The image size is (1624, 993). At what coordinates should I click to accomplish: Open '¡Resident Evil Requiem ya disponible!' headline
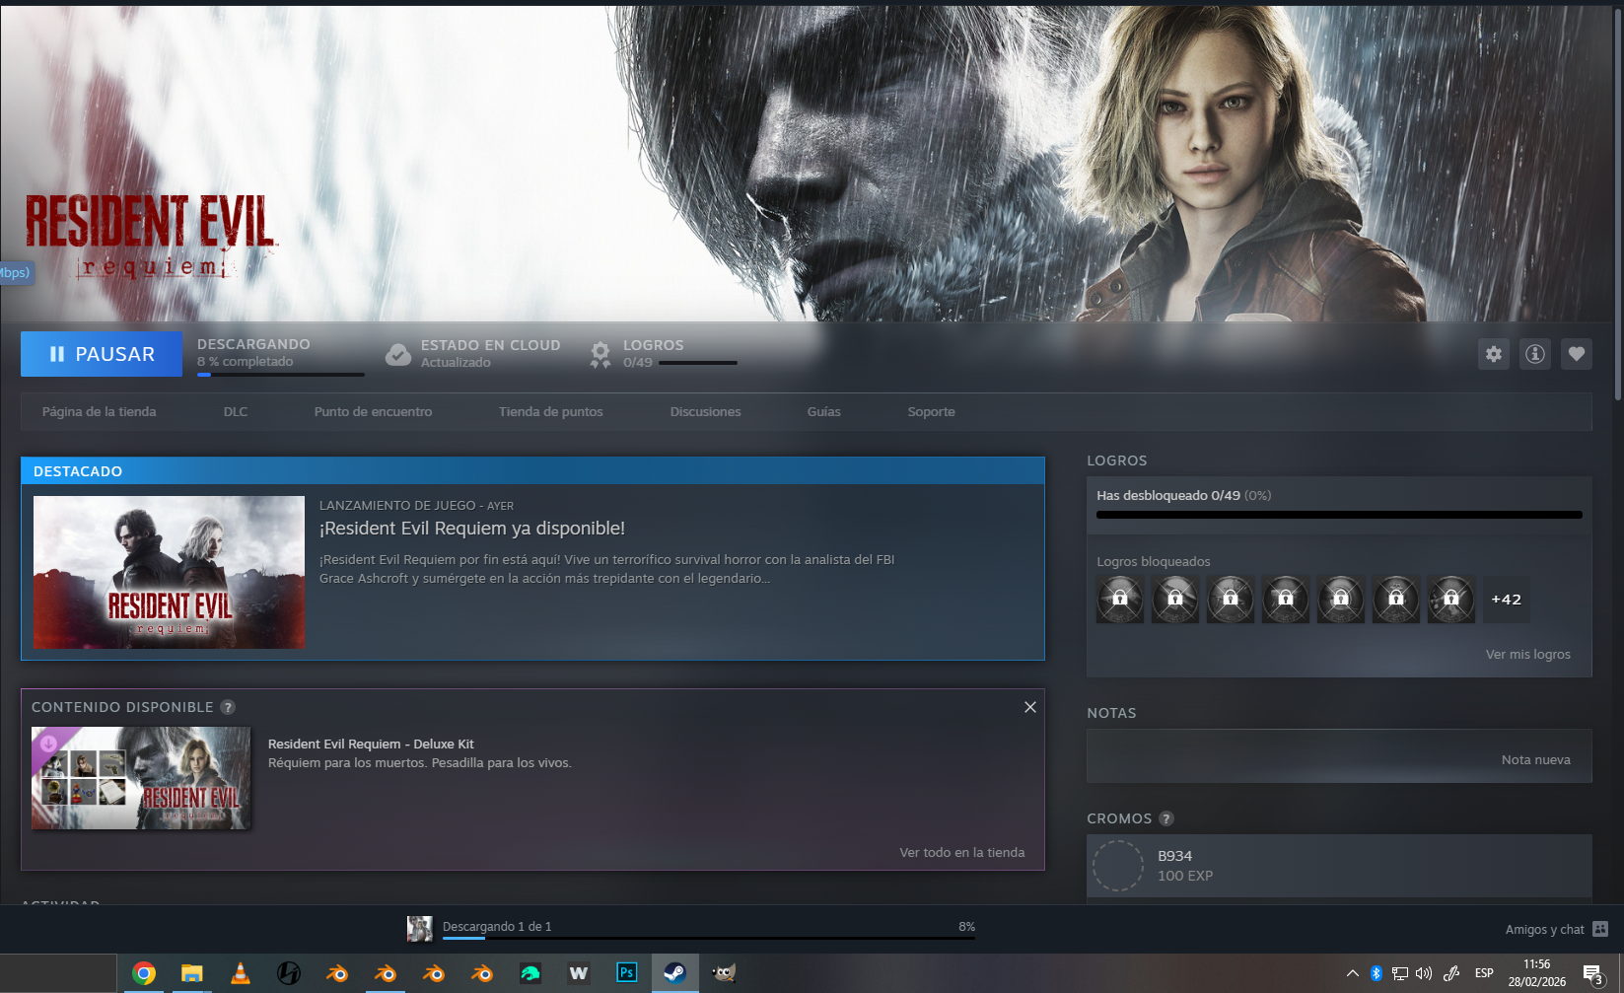[472, 529]
